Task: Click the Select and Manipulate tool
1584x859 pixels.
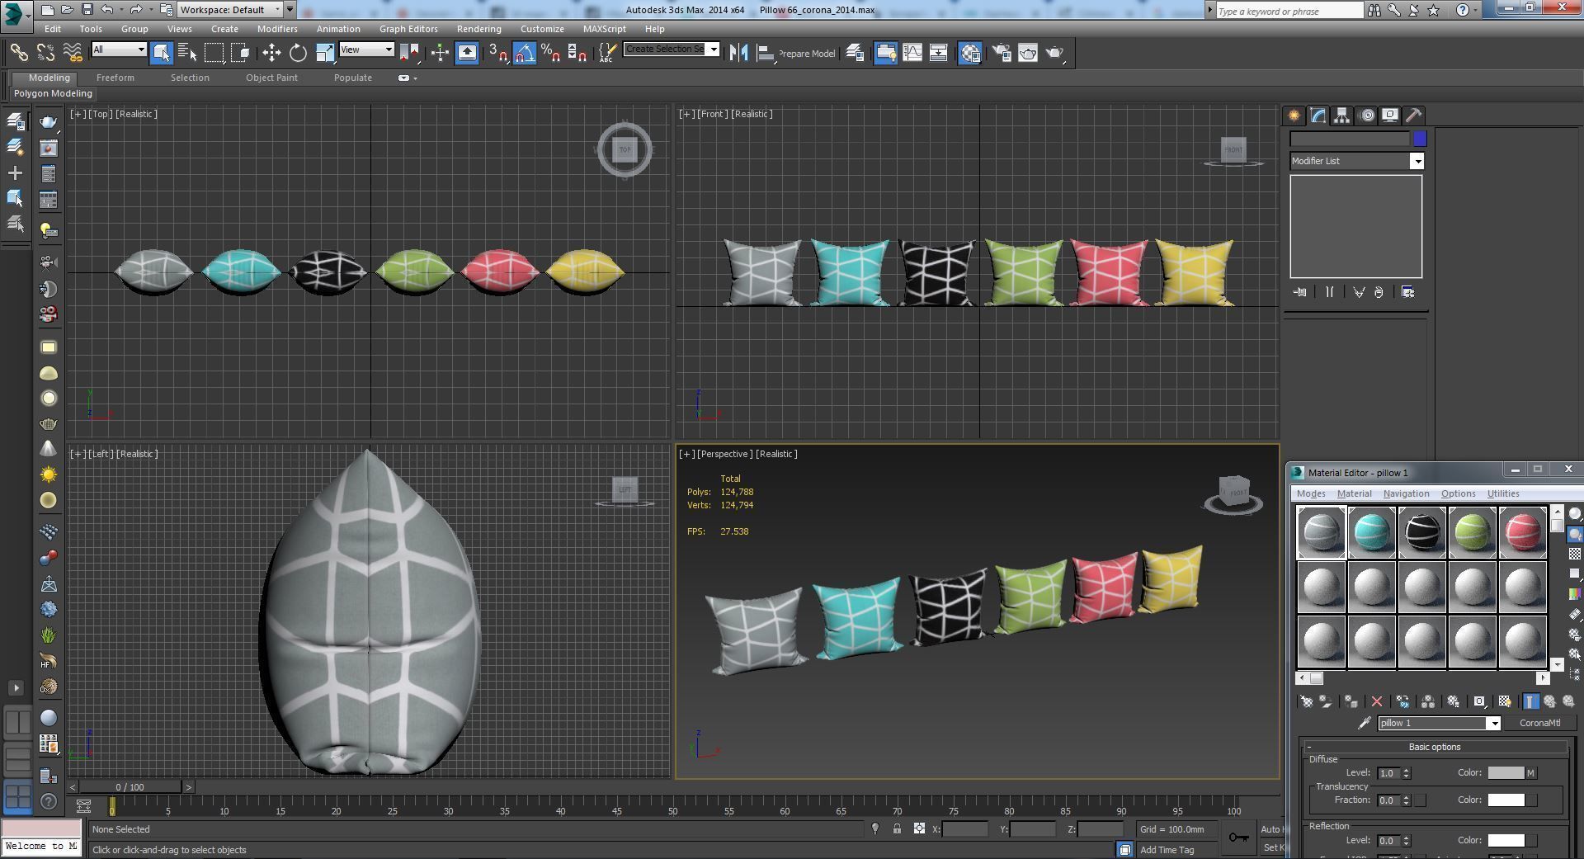Action: click(x=440, y=53)
